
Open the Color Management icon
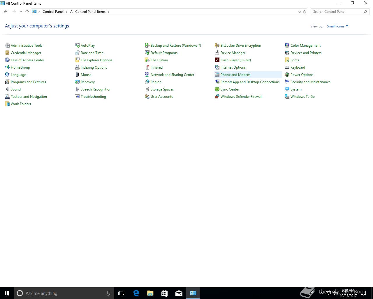(287, 45)
